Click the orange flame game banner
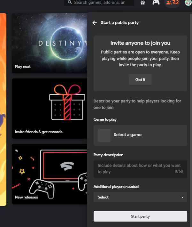The width and height of the screenshot is (192, 227). tap(3, 109)
